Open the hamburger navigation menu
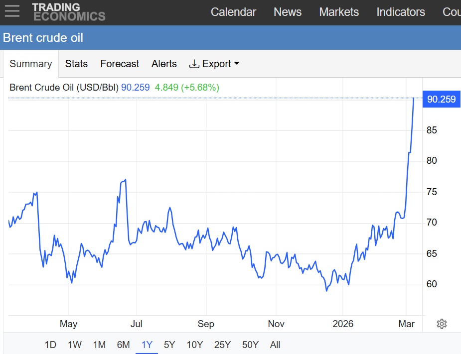Image resolution: width=461 pixels, height=354 pixels. pos(11,11)
